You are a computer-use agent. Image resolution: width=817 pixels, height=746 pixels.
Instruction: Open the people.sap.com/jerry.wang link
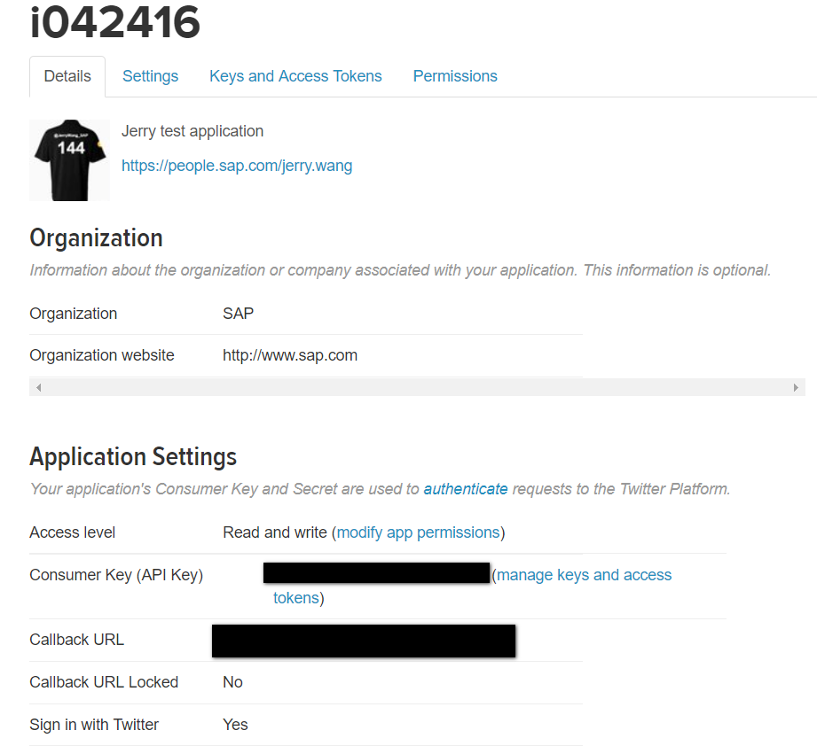coord(237,166)
